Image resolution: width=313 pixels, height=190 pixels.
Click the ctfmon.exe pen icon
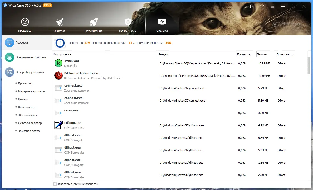coord(58,125)
